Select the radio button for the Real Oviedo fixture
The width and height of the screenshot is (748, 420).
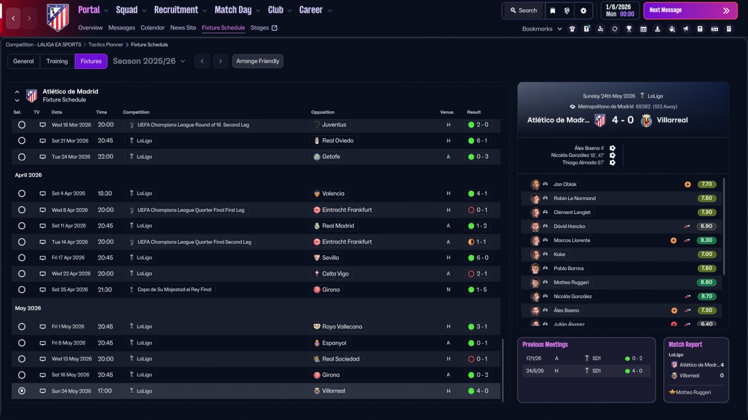22,141
